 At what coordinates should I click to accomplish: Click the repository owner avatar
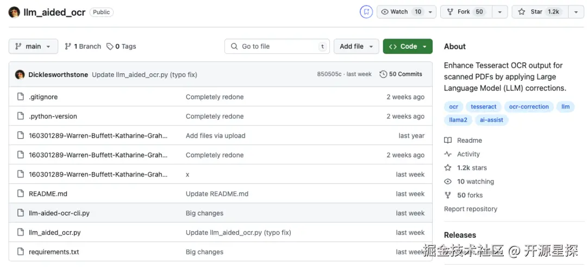point(14,12)
